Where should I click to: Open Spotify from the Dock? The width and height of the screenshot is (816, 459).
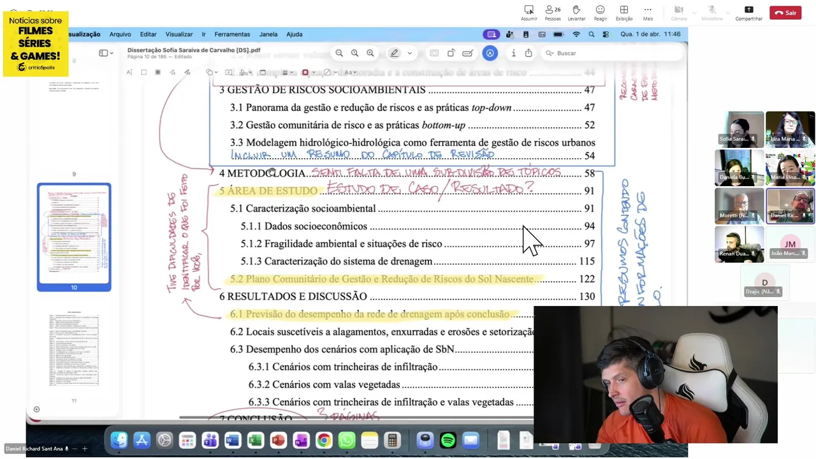pyautogui.click(x=448, y=440)
